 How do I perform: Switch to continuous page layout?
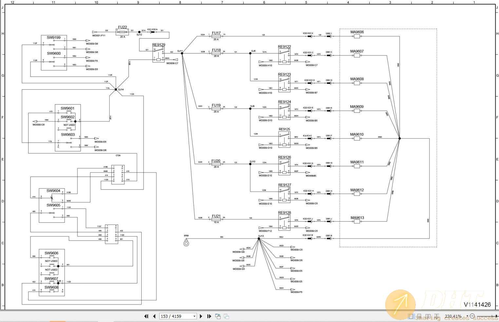tap(419, 316)
